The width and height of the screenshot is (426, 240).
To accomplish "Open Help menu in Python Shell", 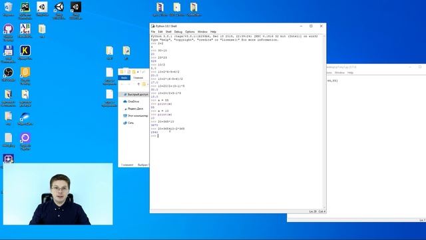I will point(213,32).
